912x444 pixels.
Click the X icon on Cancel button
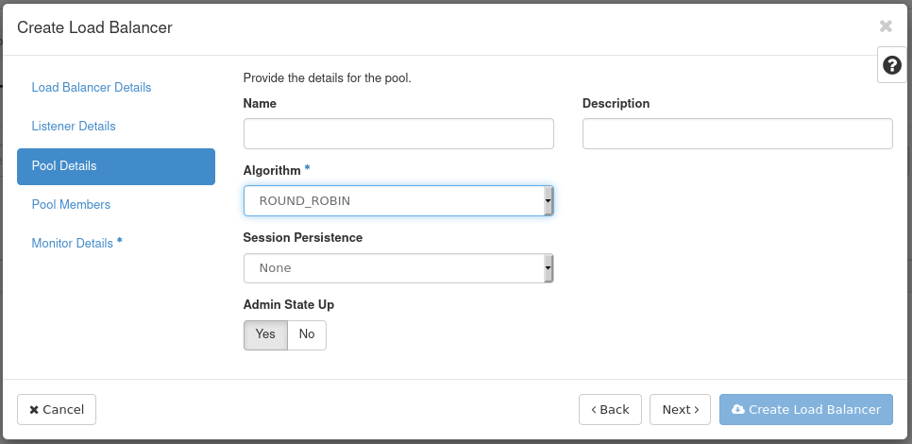click(x=34, y=410)
